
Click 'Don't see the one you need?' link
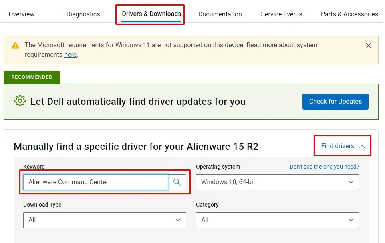pyautogui.click(x=325, y=167)
